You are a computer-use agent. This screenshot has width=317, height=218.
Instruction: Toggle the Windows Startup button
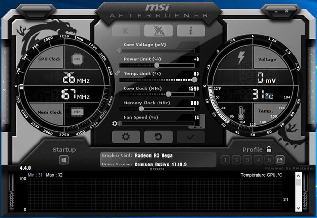[x=64, y=160]
